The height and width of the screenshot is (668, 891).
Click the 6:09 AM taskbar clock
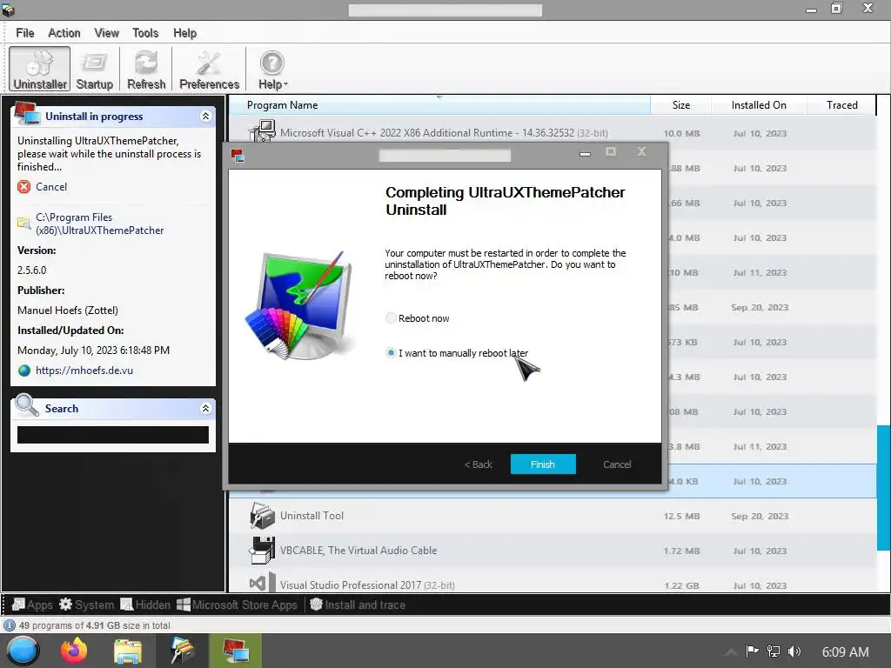click(x=845, y=651)
